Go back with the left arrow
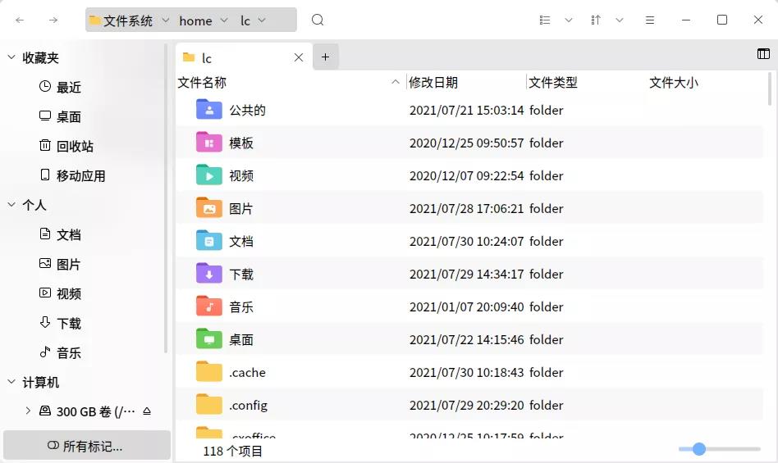Image resolution: width=778 pixels, height=463 pixels. [20, 20]
